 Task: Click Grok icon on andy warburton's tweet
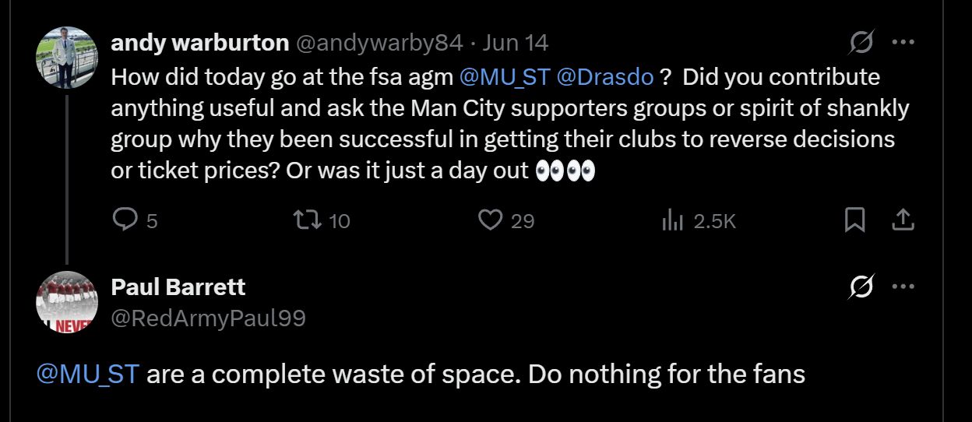coord(861,42)
